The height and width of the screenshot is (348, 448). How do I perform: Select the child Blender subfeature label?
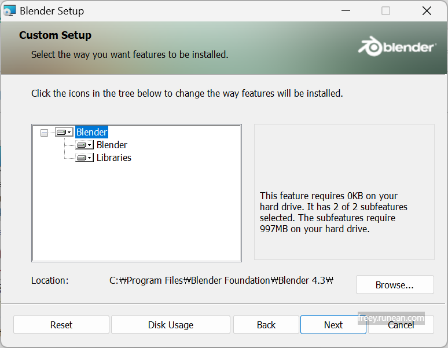(x=112, y=145)
